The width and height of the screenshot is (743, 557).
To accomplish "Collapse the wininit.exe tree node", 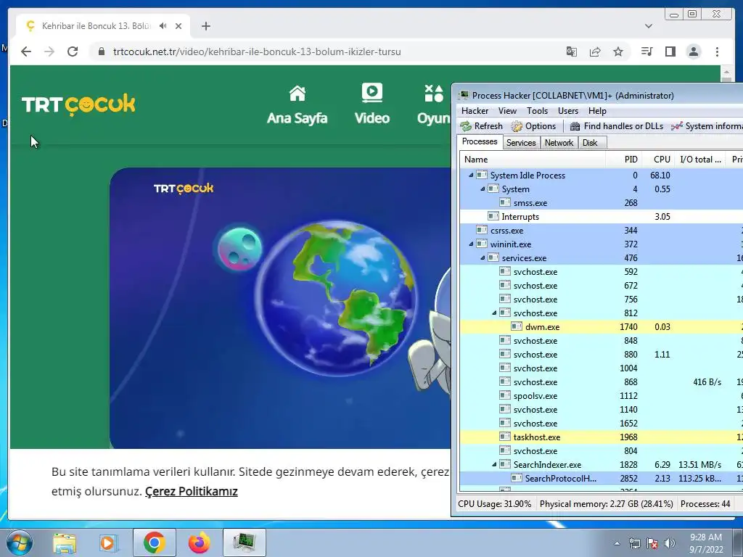I will pyautogui.click(x=471, y=244).
